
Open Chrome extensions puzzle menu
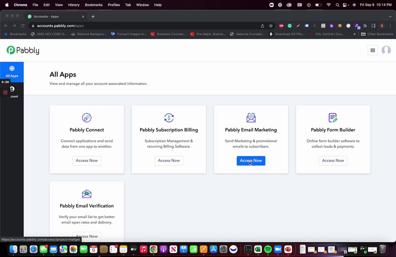tap(365, 26)
